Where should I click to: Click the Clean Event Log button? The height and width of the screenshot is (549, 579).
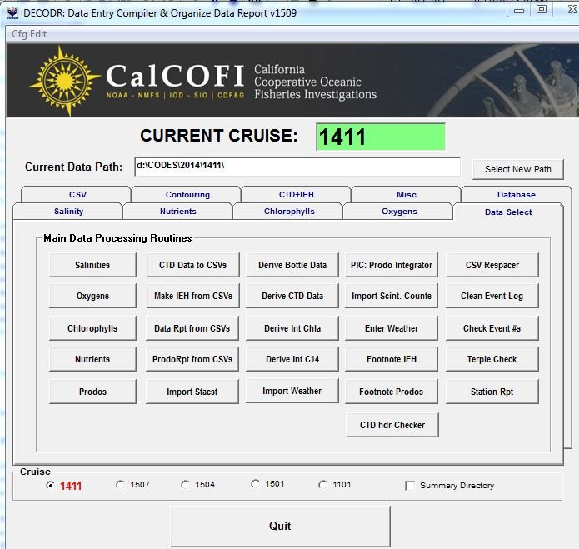[x=492, y=296]
